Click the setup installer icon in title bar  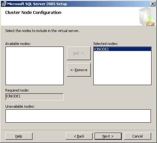(4, 4)
